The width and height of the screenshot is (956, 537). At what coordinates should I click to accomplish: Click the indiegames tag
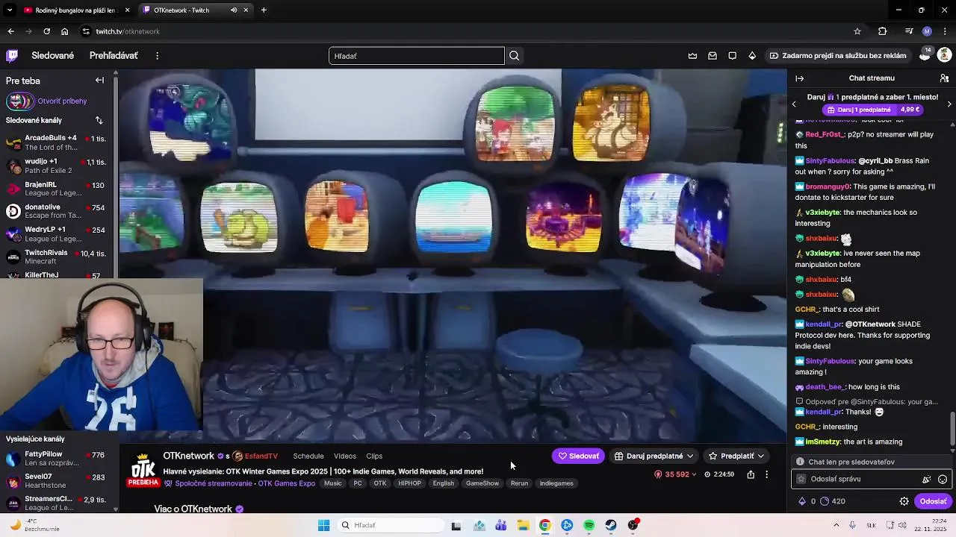(x=556, y=483)
